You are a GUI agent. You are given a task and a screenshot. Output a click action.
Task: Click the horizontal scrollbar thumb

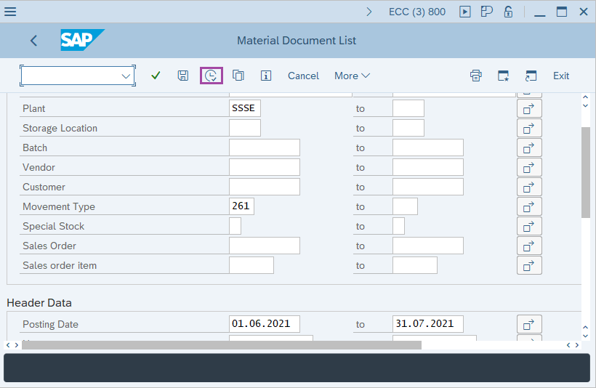222,345
